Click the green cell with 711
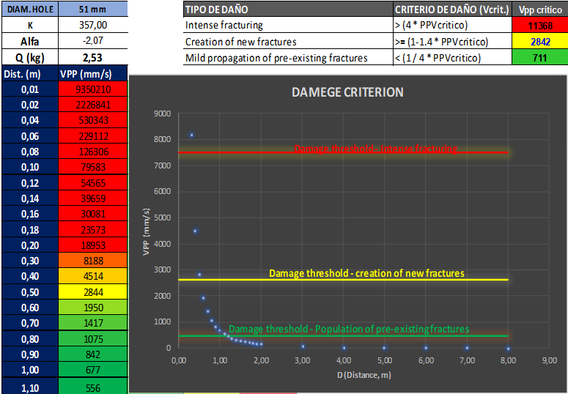 coord(539,58)
